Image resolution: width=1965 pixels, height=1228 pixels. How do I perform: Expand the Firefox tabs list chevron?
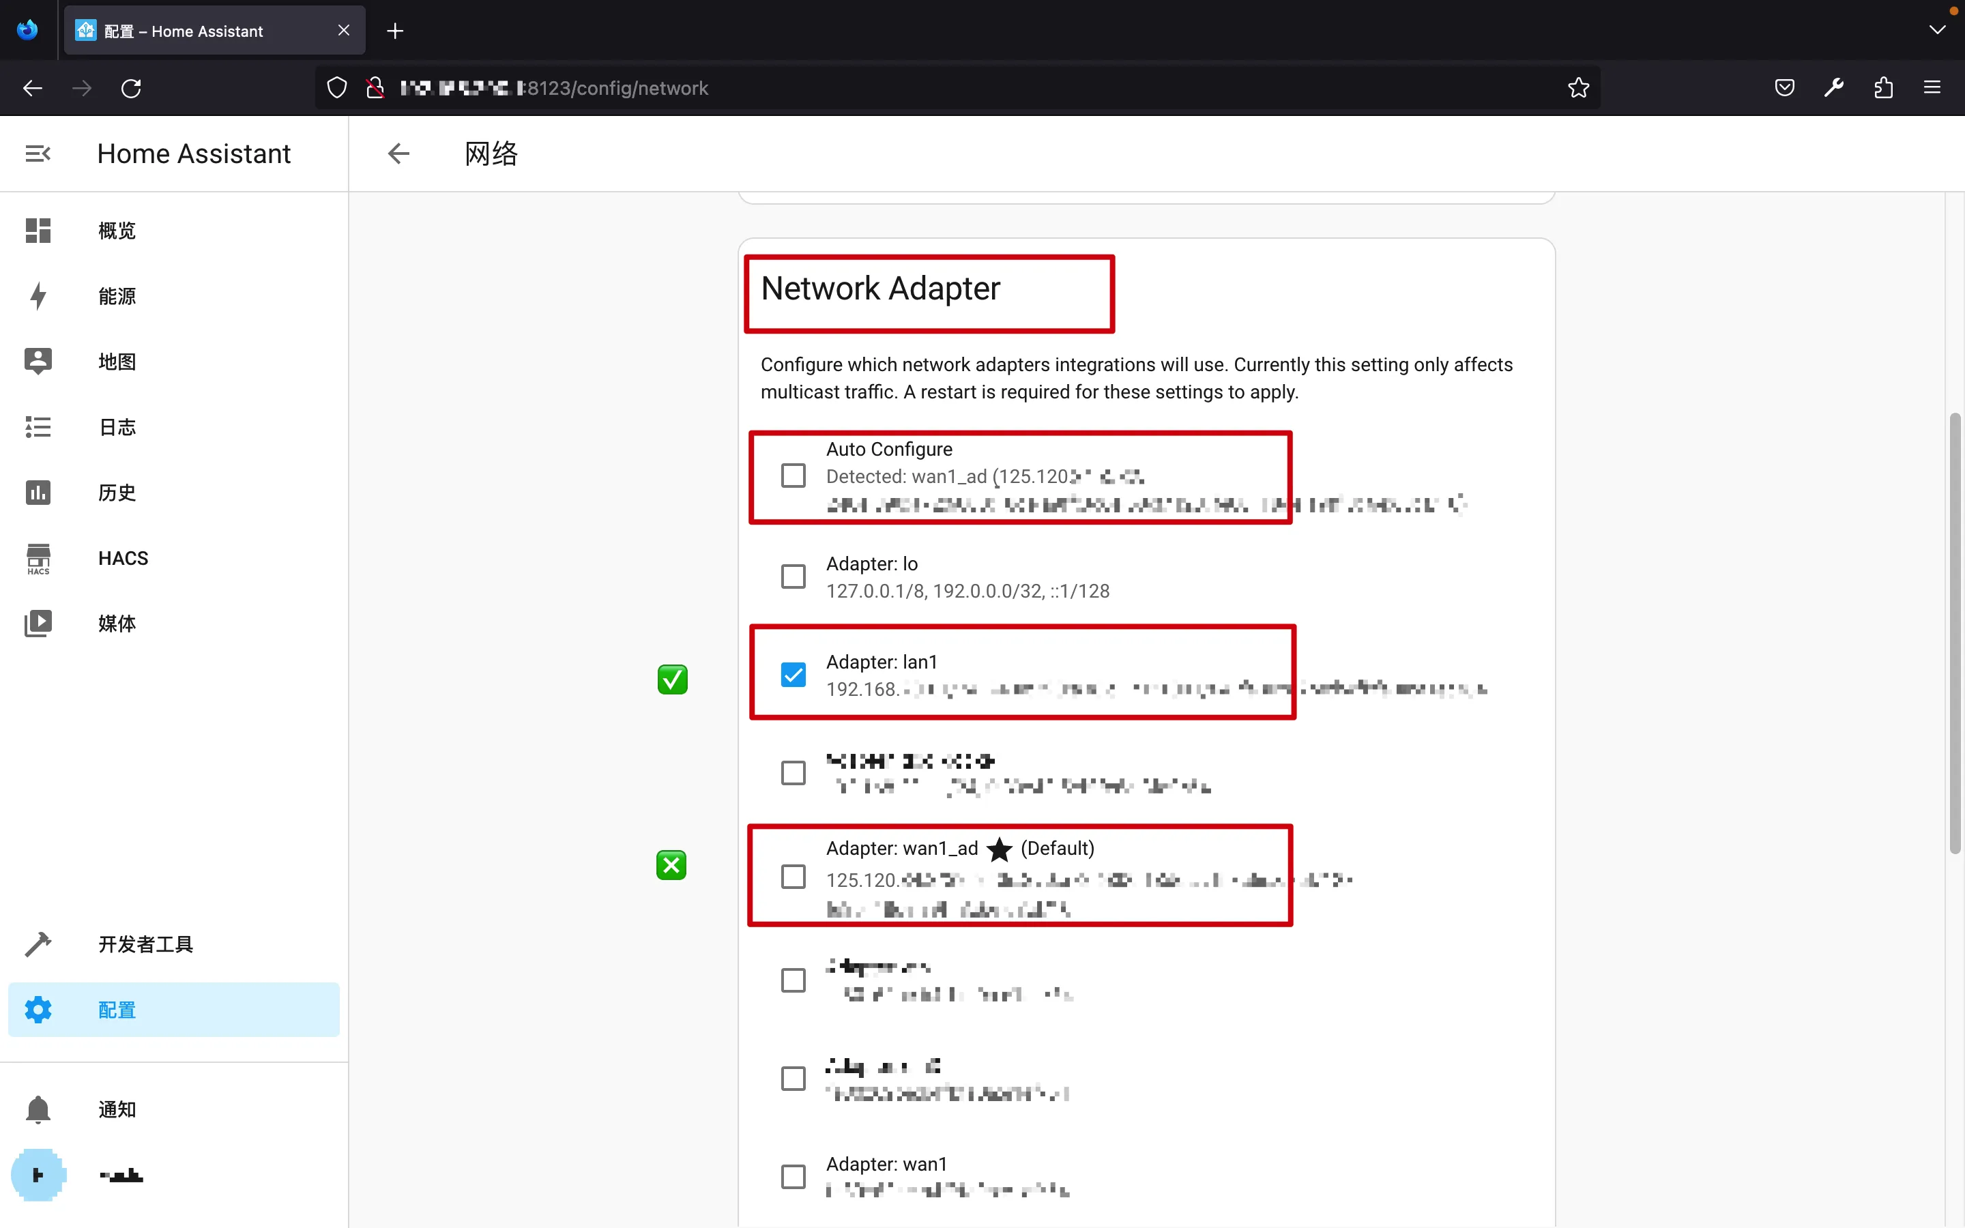(x=1938, y=30)
